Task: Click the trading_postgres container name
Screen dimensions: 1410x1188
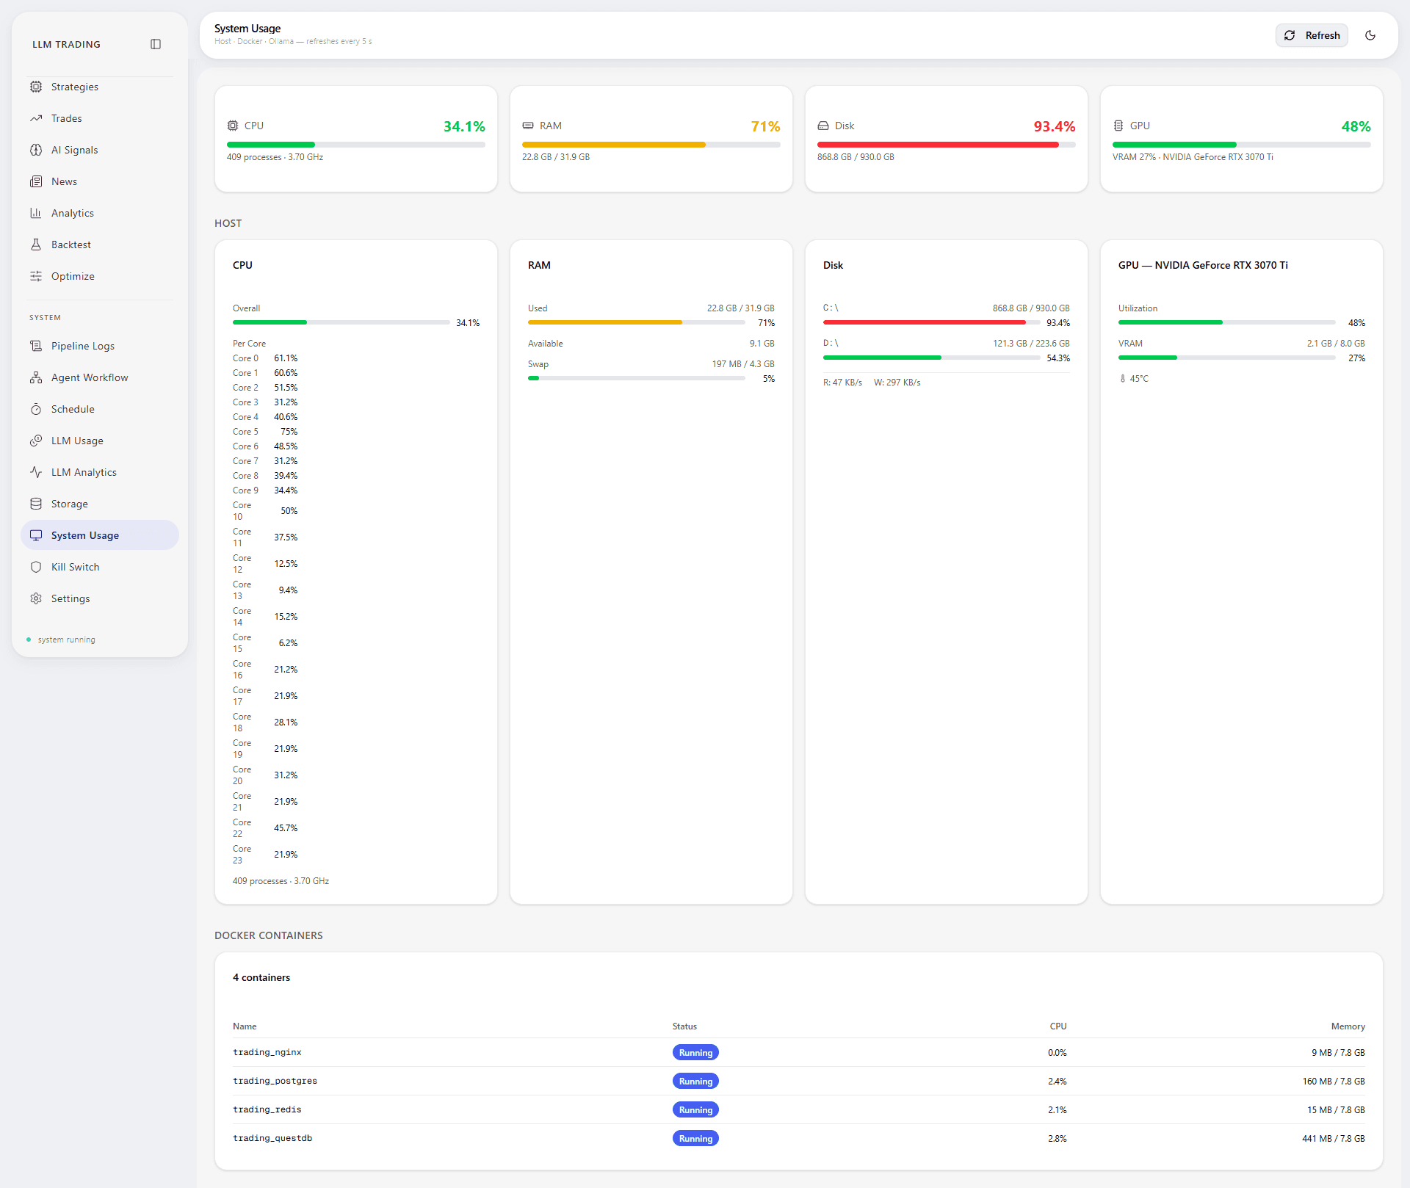Action: (275, 1081)
